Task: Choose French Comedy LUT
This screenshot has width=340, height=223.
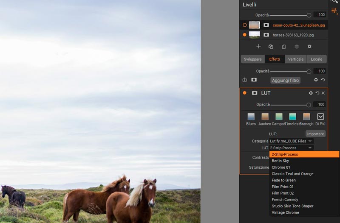Action: click(x=304, y=200)
